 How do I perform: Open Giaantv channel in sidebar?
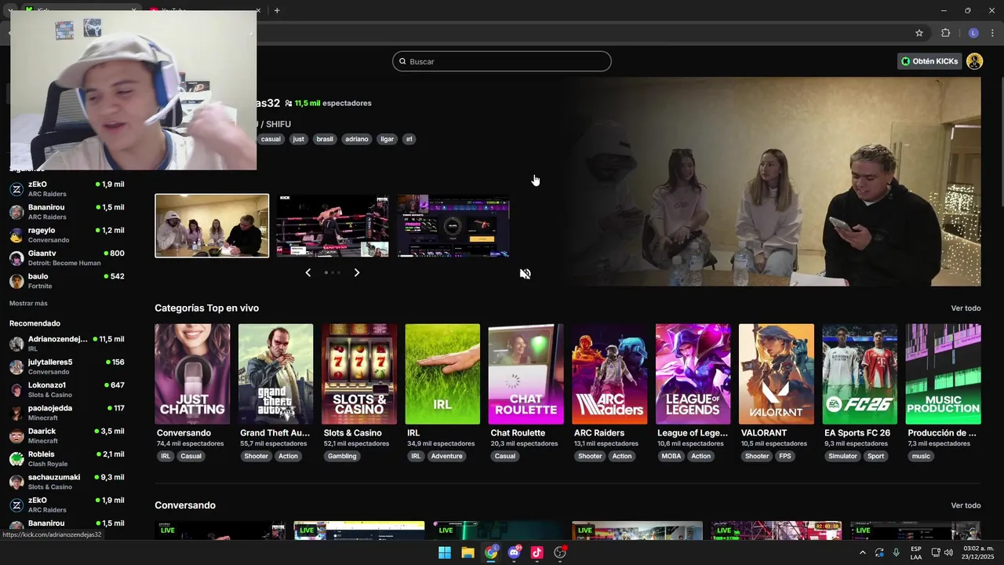coord(67,257)
